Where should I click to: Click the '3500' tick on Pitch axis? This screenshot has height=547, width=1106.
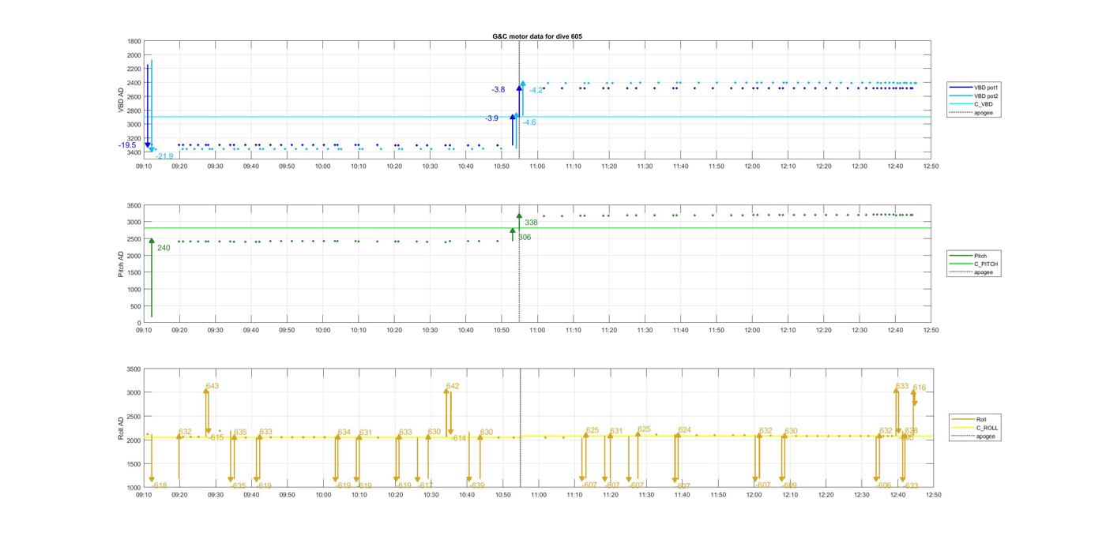pyautogui.click(x=134, y=206)
